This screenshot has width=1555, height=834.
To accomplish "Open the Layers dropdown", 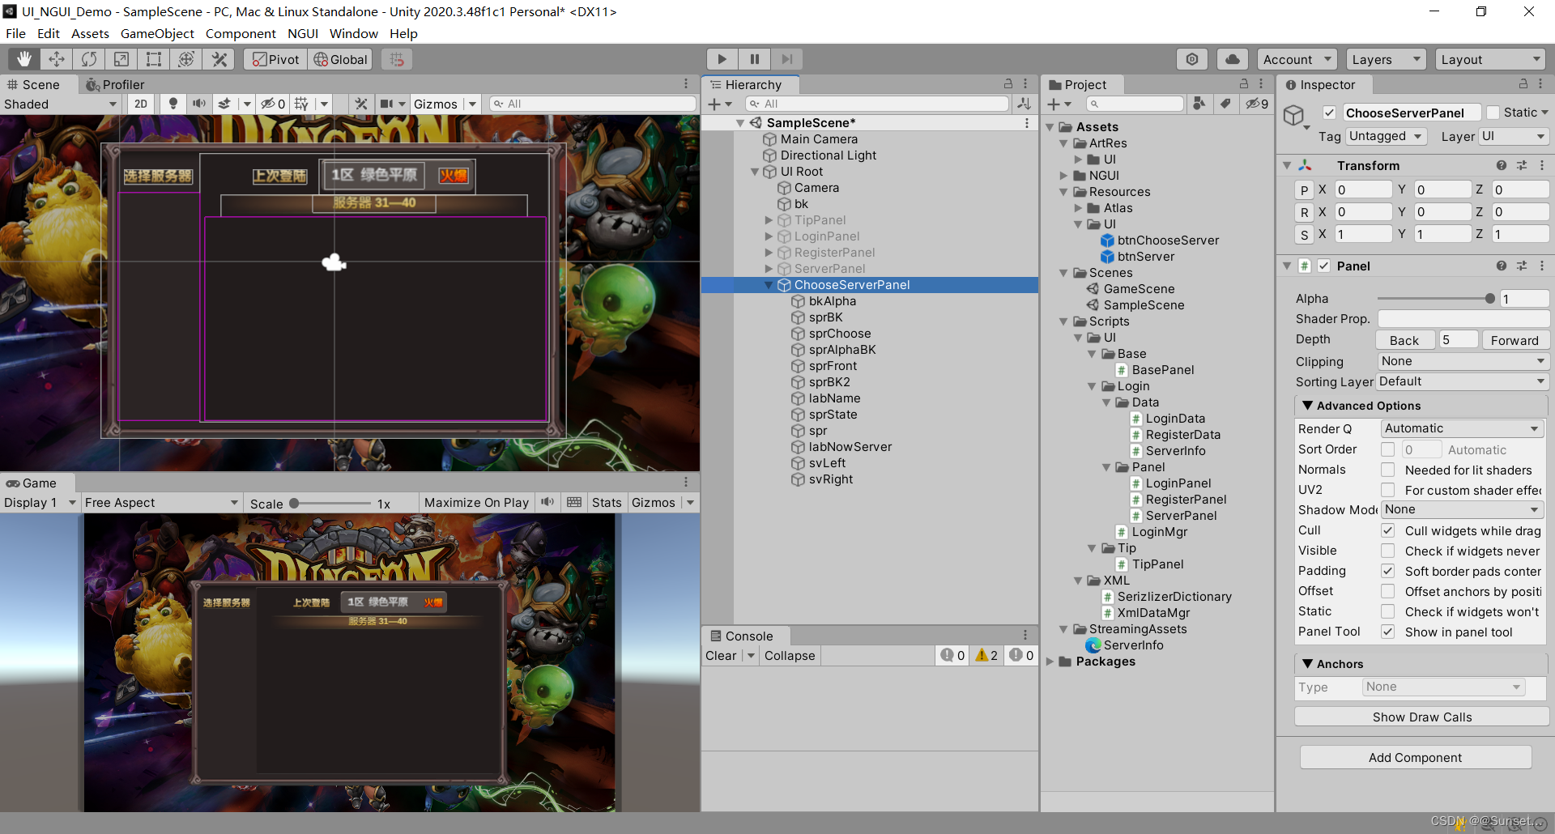I will [1386, 59].
